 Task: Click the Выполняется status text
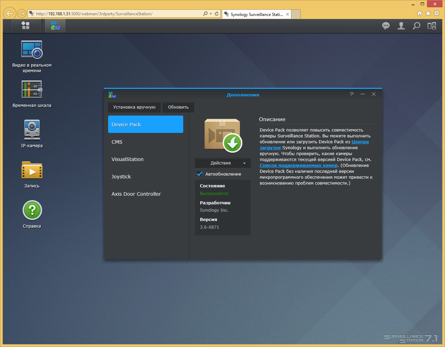click(214, 194)
